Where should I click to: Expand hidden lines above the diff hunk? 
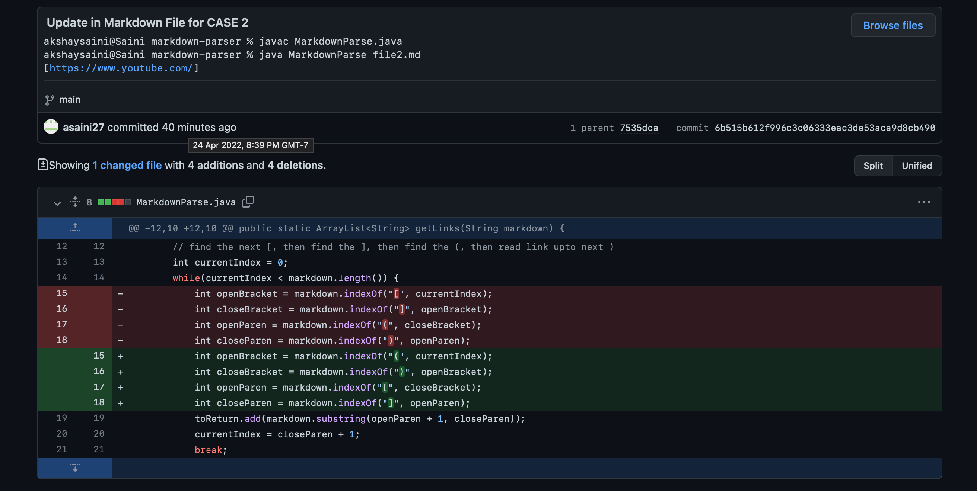click(x=75, y=228)
